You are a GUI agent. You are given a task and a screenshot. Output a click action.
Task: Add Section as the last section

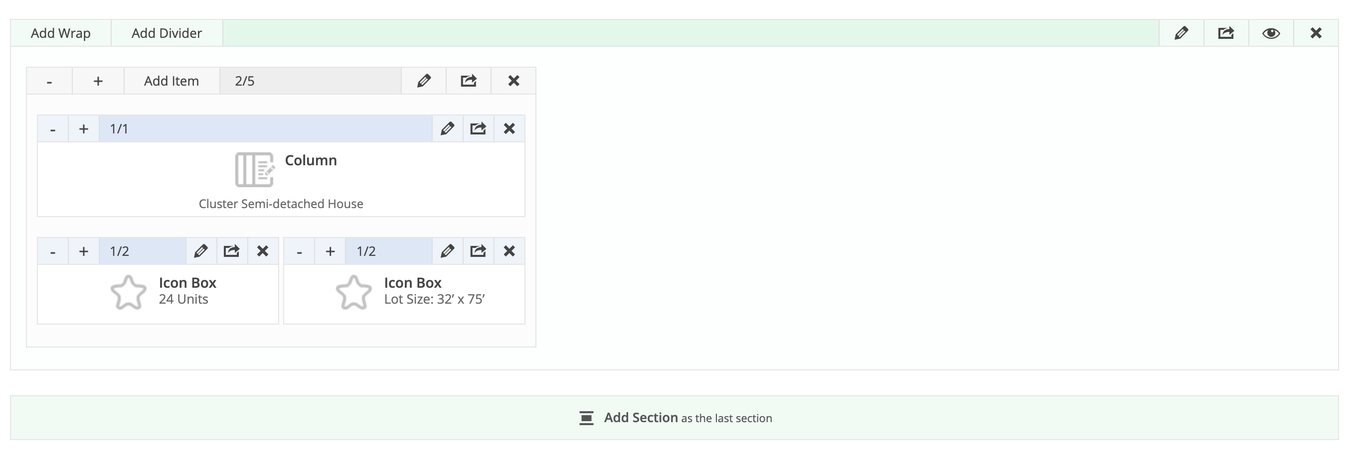click(675, 418)
